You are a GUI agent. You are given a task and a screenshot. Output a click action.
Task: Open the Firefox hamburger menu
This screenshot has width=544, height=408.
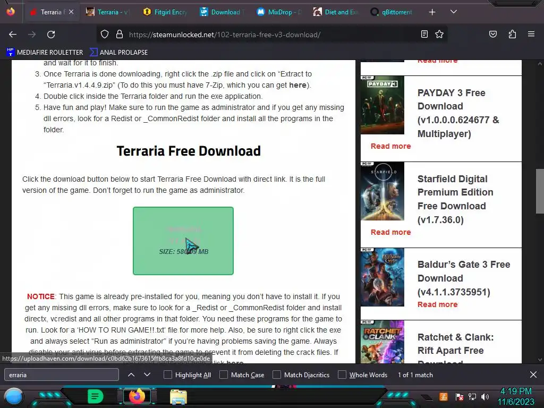(x=531, y=34)
